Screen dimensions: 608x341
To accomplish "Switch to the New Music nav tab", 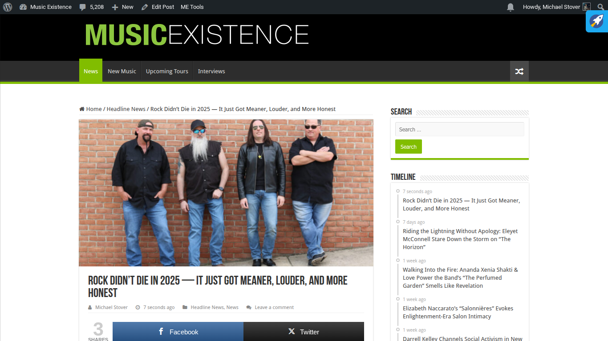I will [122, 71].
